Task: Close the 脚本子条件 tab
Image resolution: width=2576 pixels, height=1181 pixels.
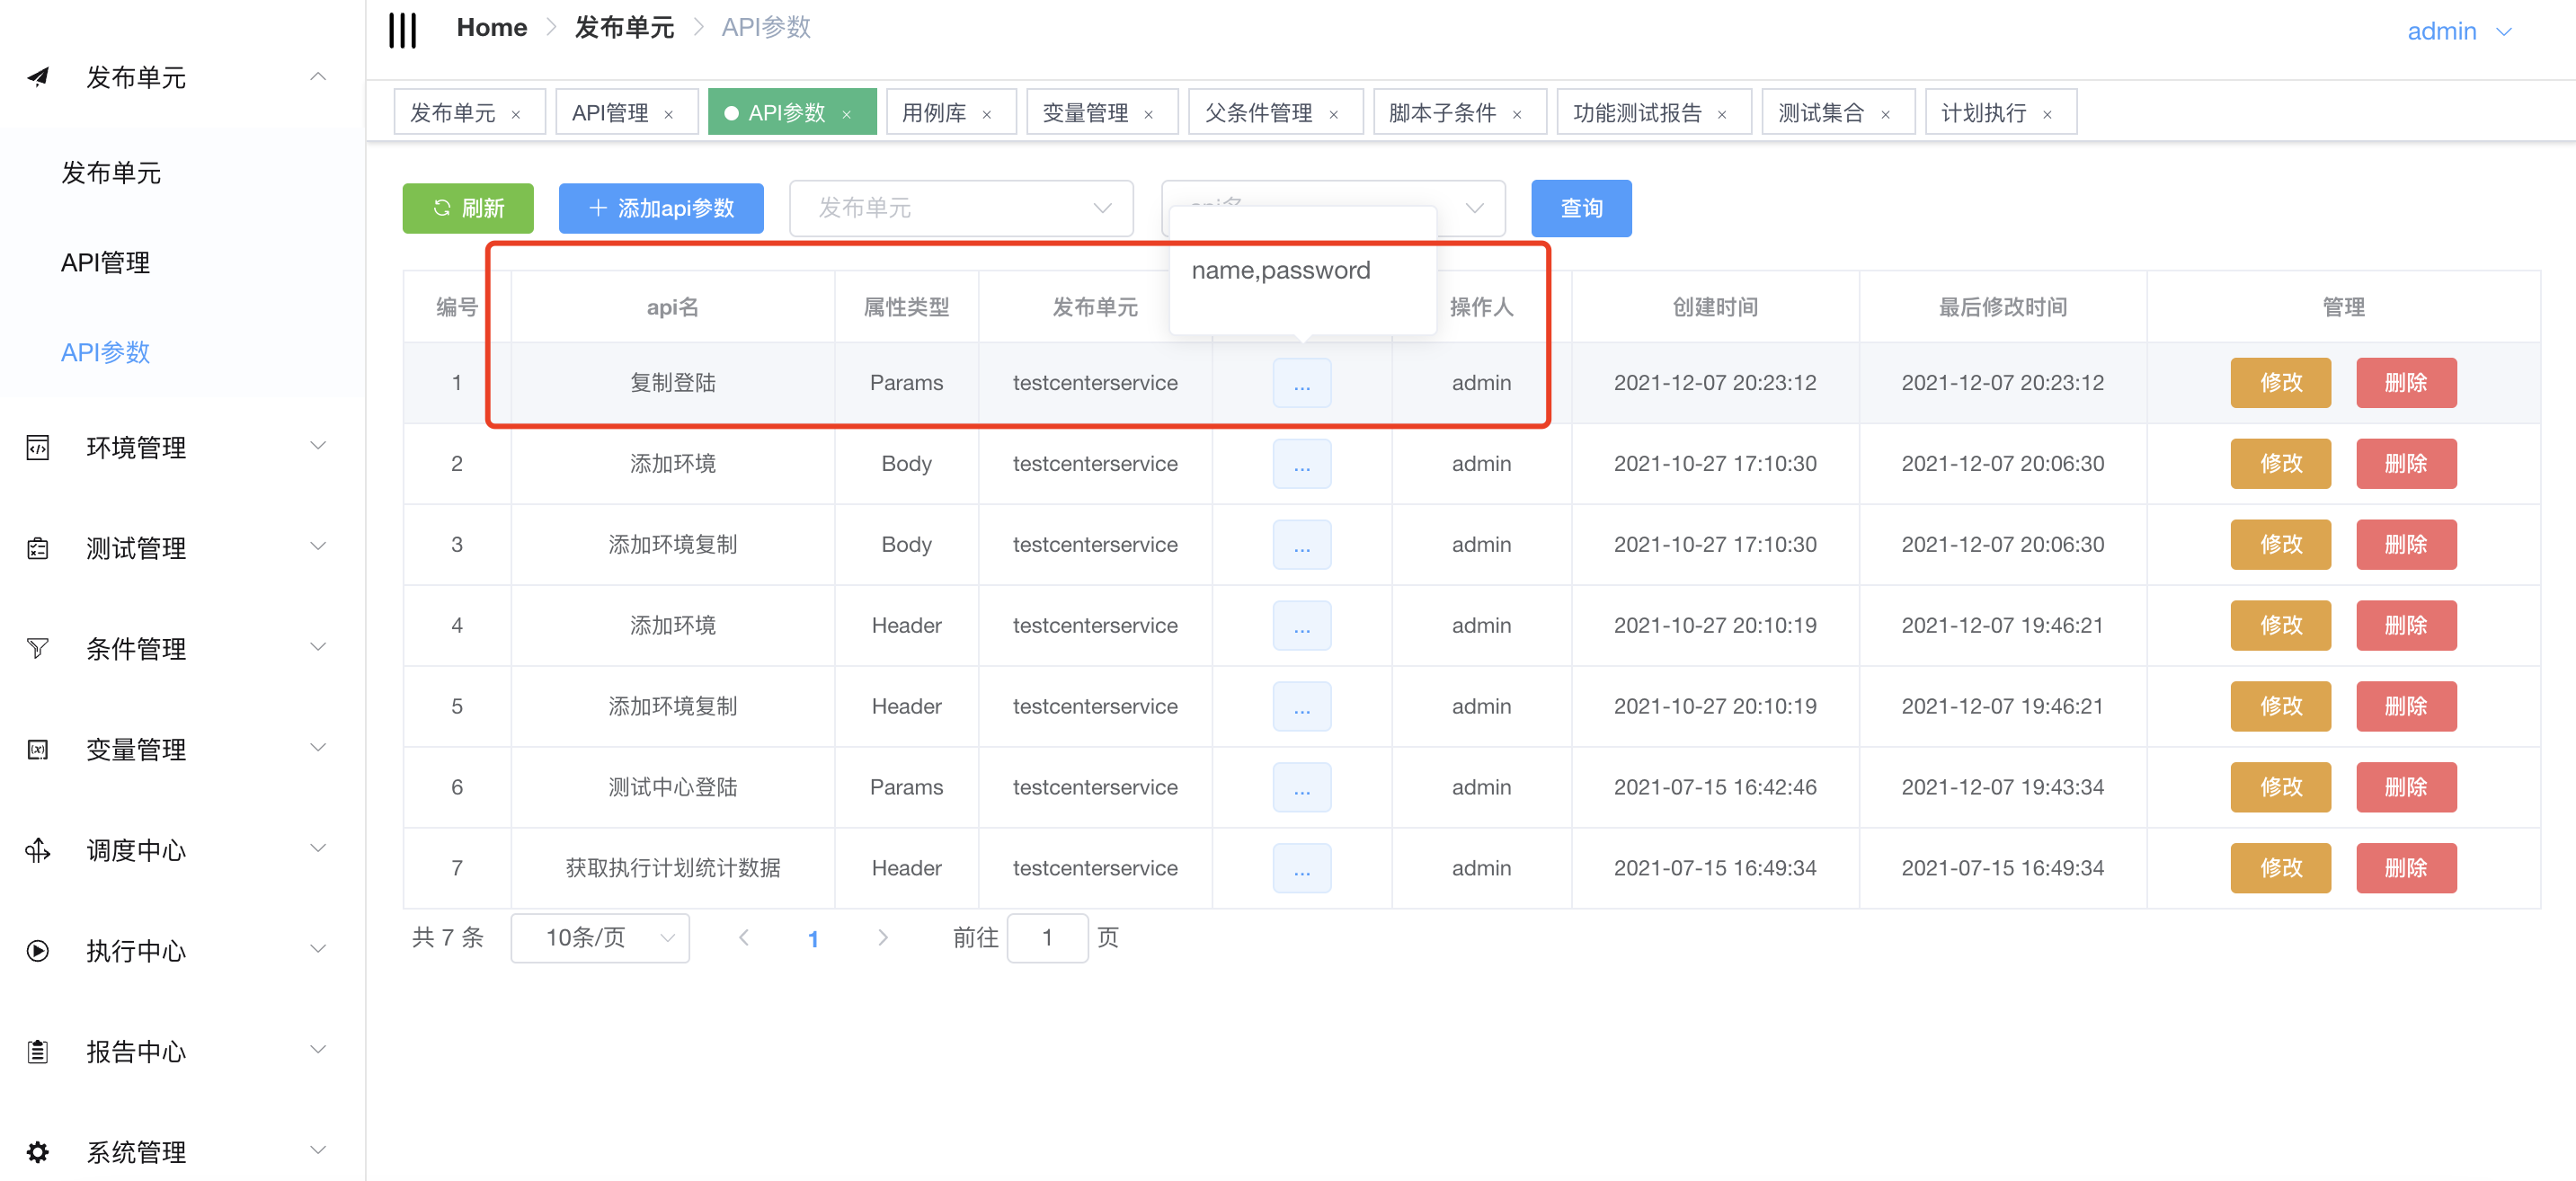Action: tap(1518, 114)
